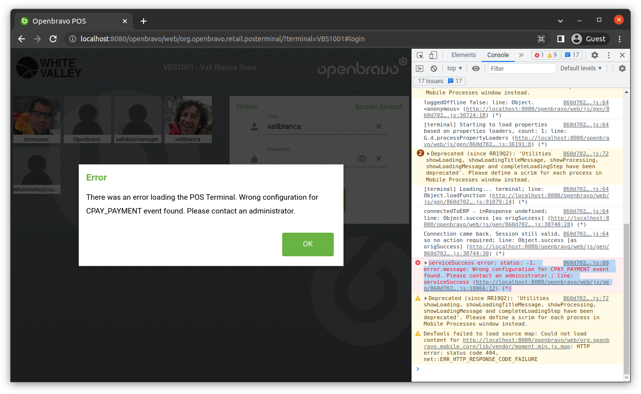Open the browser side panel

pos(560,39)
